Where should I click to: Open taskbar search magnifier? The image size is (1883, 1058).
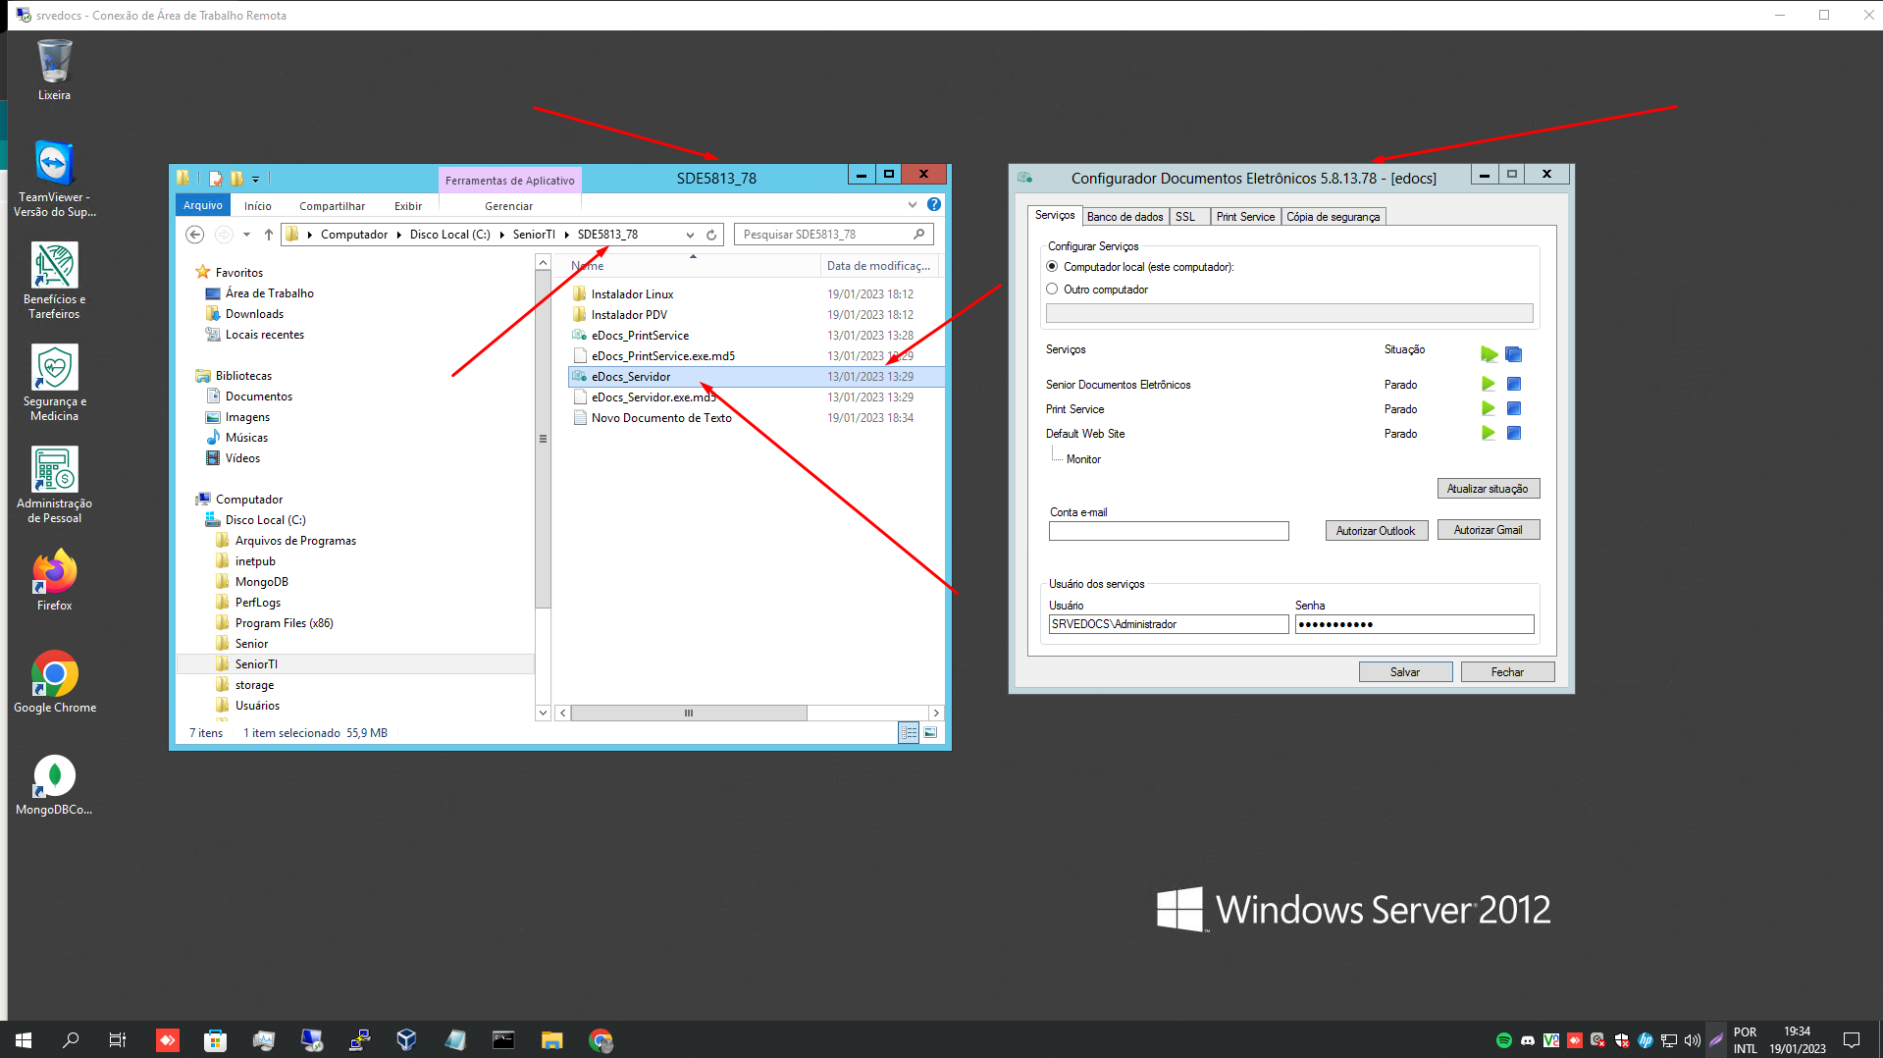(x=71, y=1039)
